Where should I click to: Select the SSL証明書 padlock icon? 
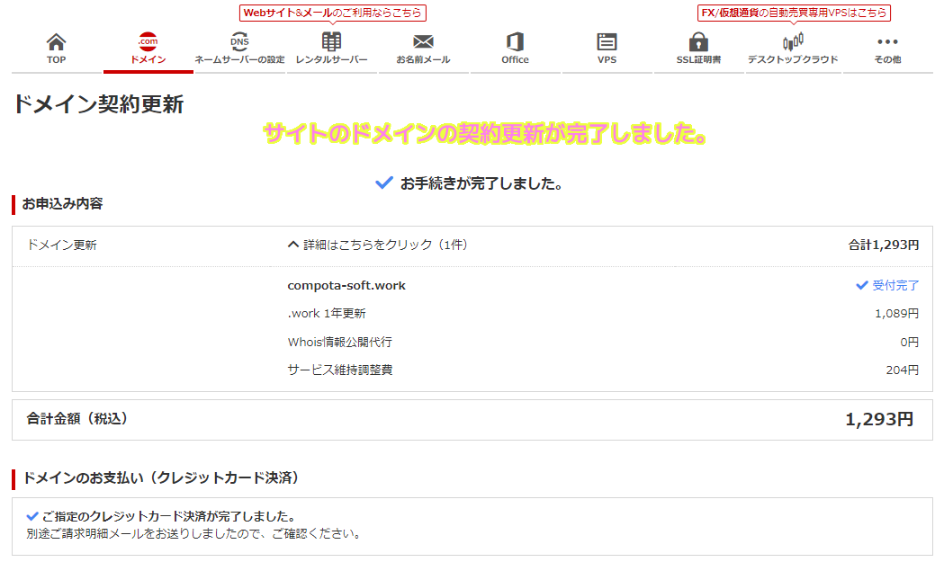[x=698, y=49]
